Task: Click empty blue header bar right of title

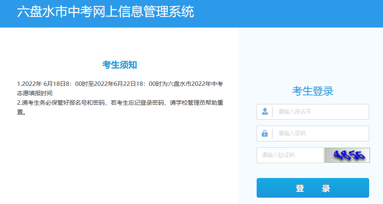Action: (296, 14)
